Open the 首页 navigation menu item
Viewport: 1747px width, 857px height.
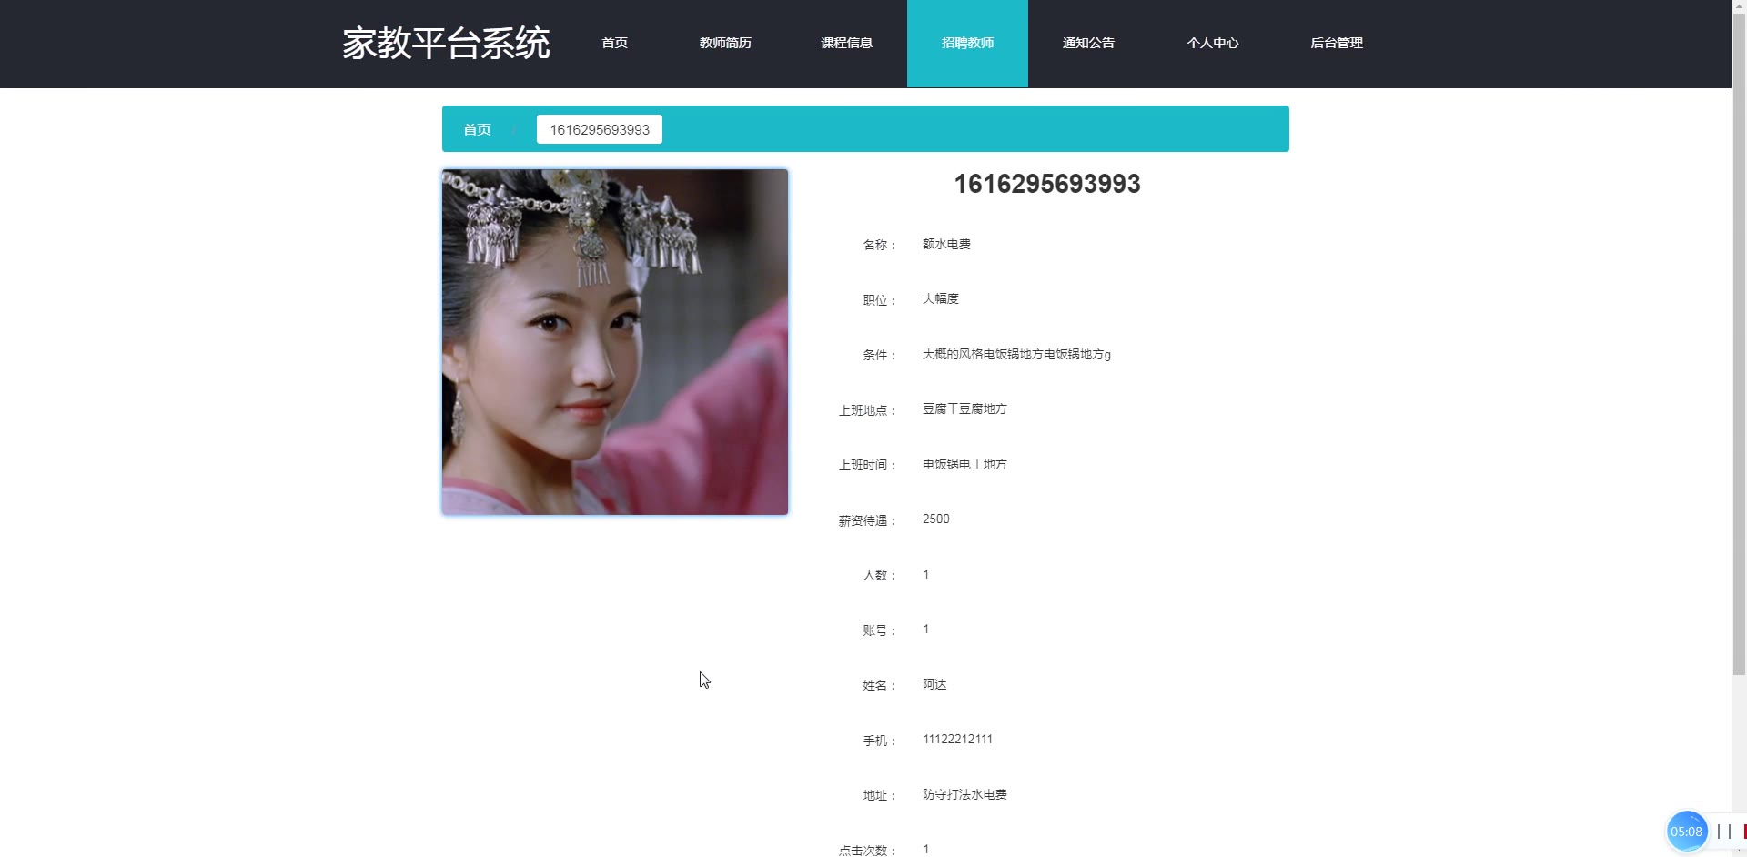pos(614,43)
